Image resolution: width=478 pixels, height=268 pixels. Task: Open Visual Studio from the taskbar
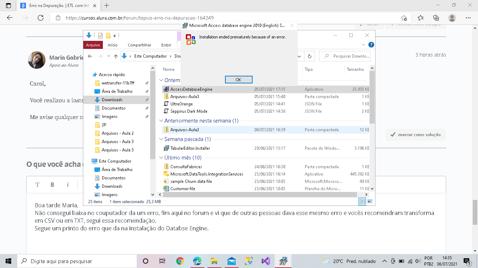tap(266, 261)
